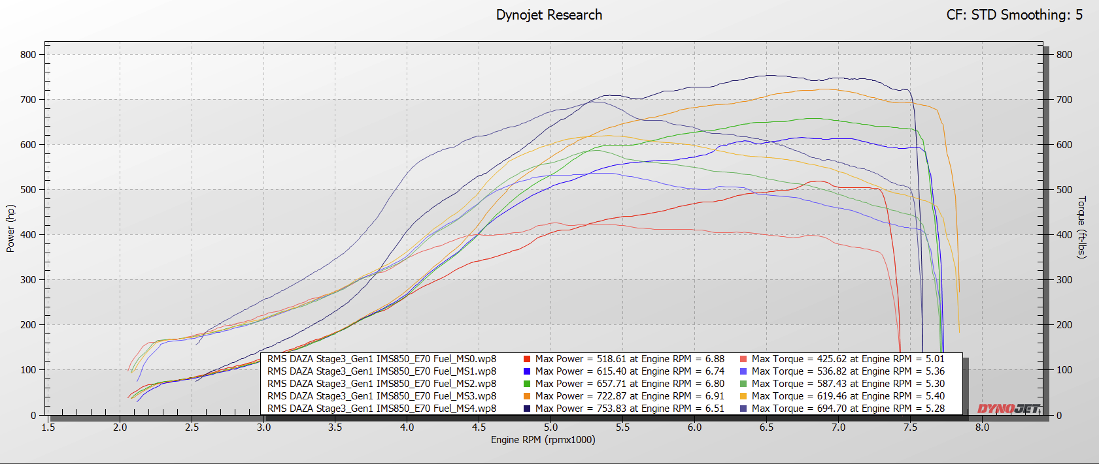Select the MS4.wp8 run file name

(x=382, y=409)
